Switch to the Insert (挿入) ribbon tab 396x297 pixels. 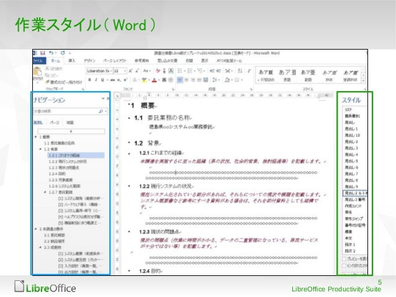tap(72, 61)
